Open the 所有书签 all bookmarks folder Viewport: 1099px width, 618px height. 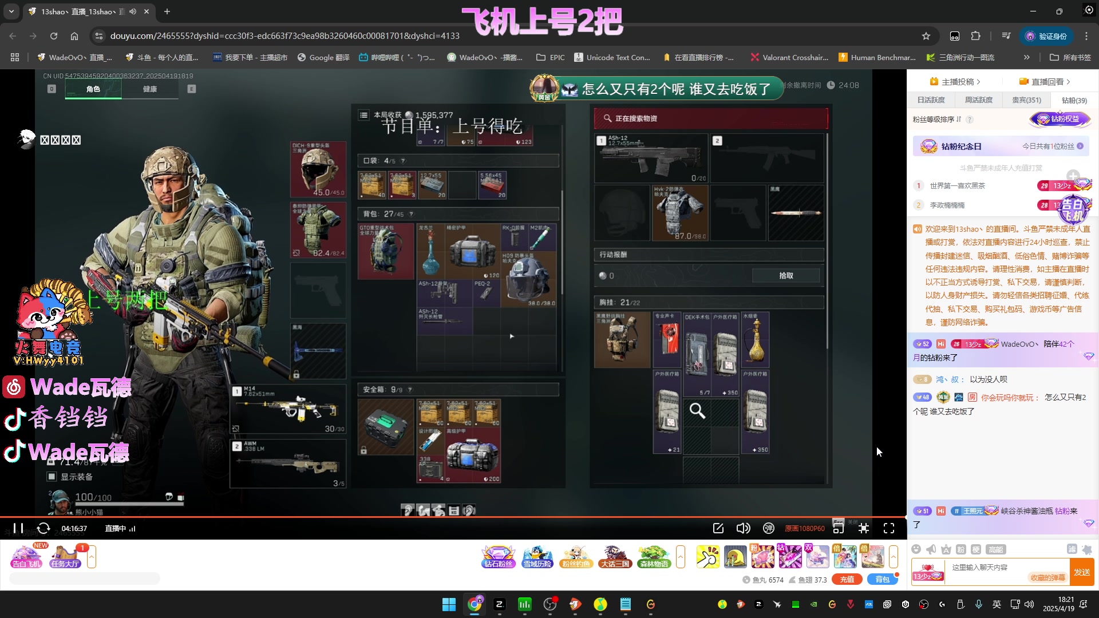click(1070, 57)
